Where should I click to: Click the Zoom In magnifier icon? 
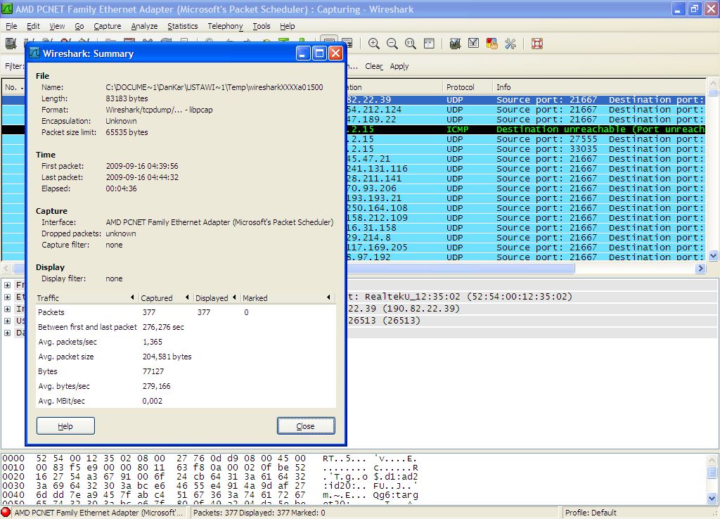pos(374,44)
